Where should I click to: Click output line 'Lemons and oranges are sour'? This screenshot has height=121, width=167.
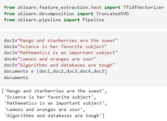point(45,109)
